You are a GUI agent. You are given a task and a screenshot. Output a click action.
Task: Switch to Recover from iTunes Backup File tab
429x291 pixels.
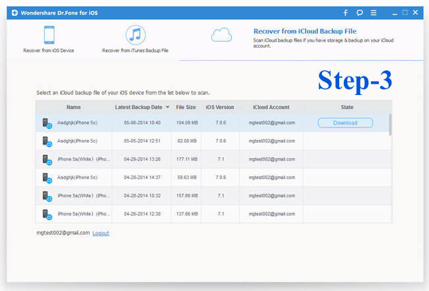[x=135, y=50]
